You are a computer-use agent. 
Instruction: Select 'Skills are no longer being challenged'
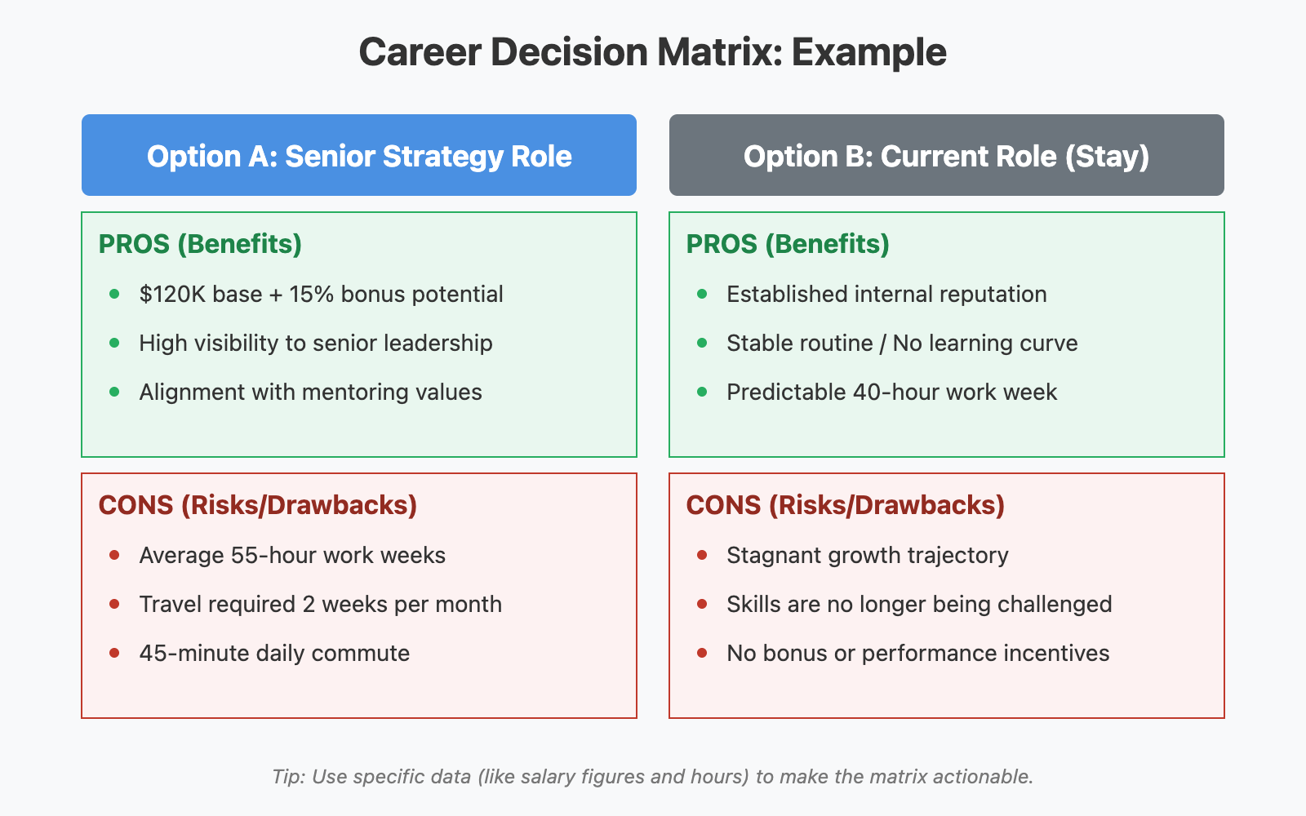click(x=919, y=604)
